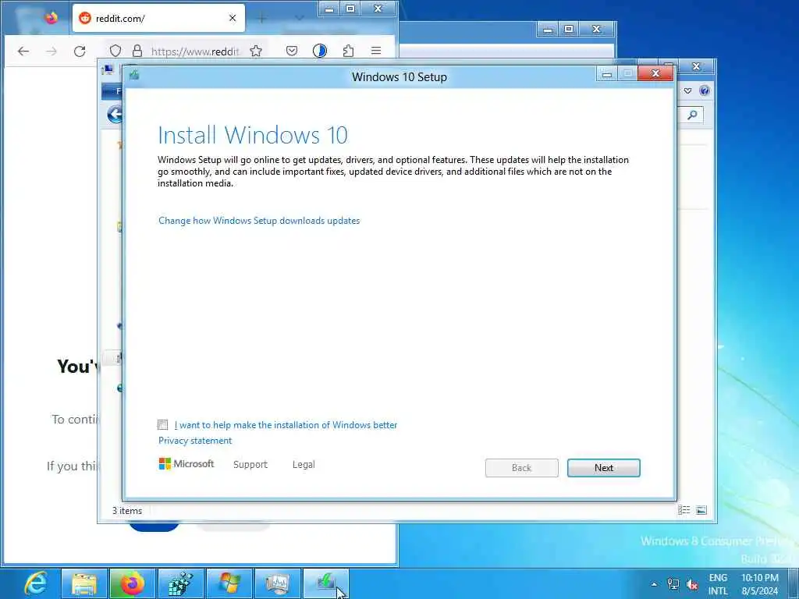The width and height of the screenshot is (799, 599).
Task: Click the Windows 10 Setup title bar icon
Action: [x=134, y=76]
